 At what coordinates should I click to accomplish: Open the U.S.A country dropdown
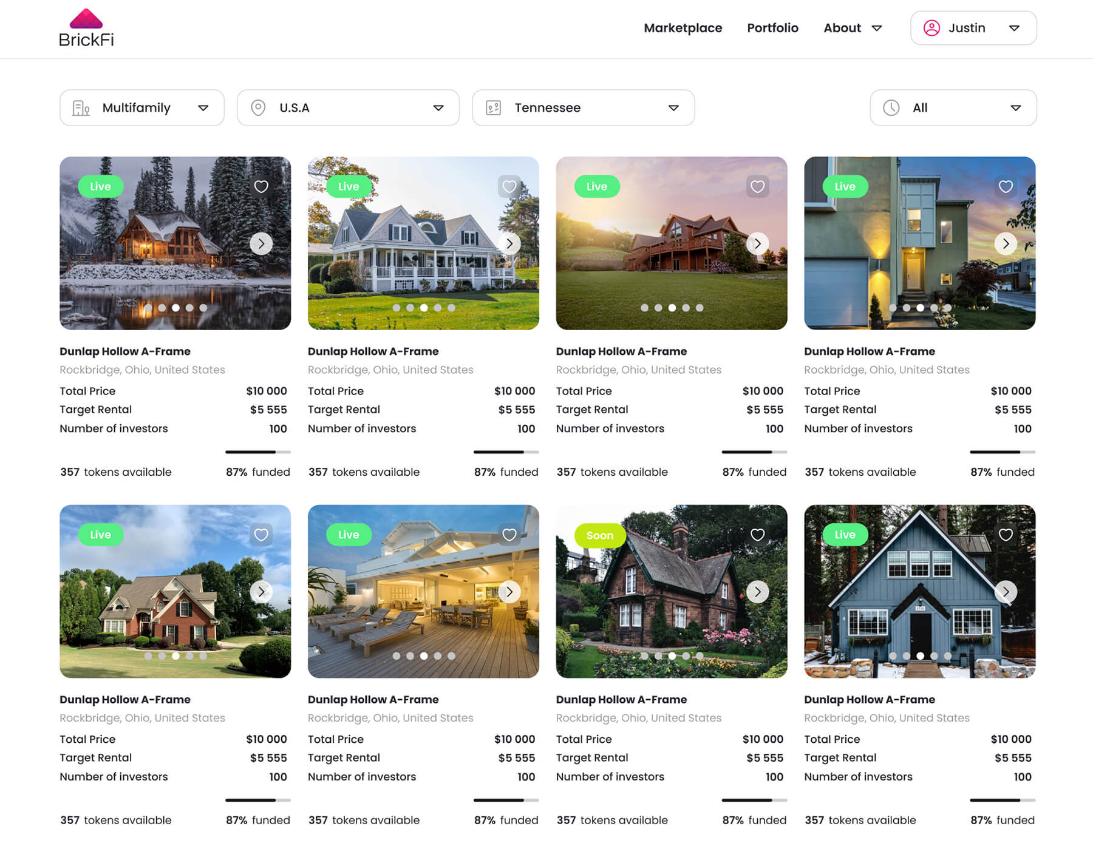pyautogui.click(x=348, y=108)
